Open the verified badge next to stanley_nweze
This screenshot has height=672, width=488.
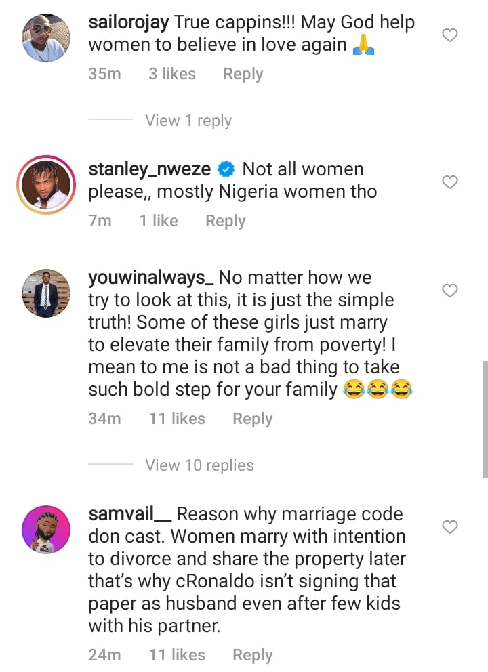click(x=226, y=170)
